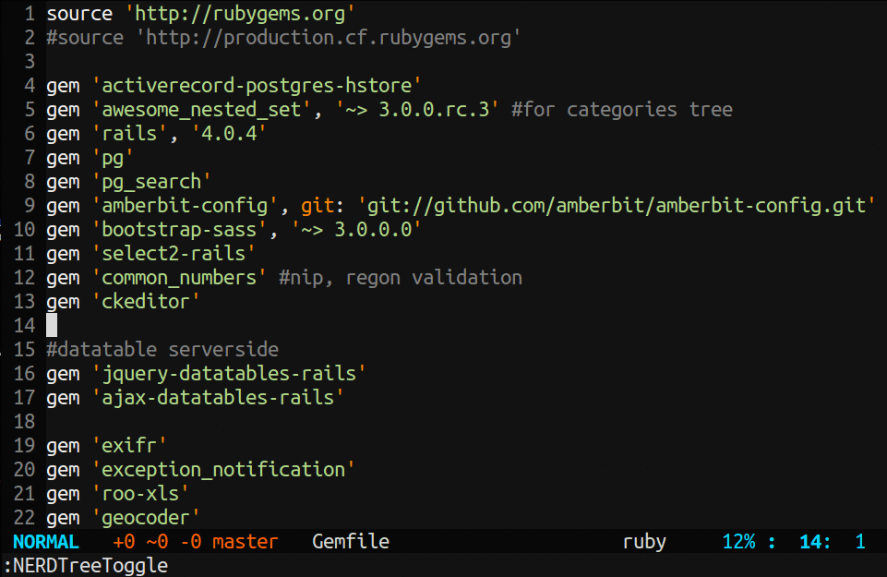Image resolution: width=887 pixels, height=577 pixels.
Task: Click the 'select2-rails' gem name
Action: 174,254
